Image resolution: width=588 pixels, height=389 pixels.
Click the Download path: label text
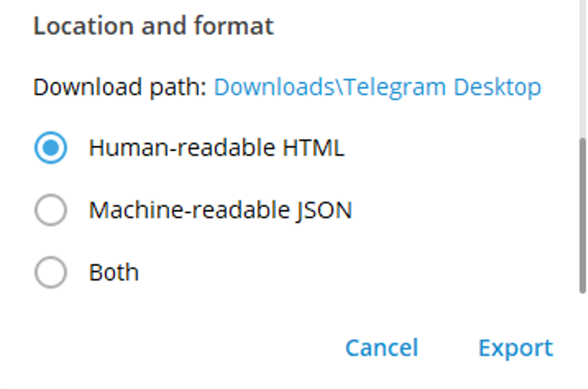coord(120,87)
